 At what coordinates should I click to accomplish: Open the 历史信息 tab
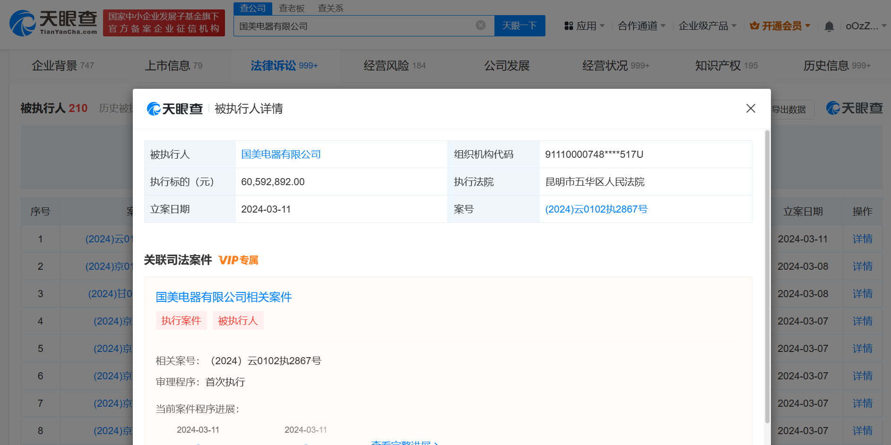click(837, 66)
